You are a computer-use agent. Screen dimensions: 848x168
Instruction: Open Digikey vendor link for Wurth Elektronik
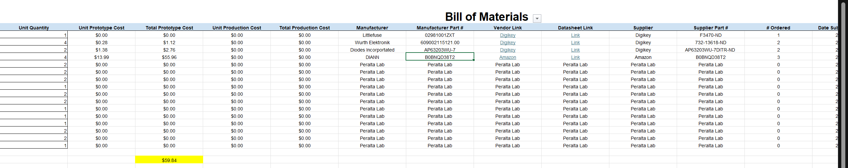[x=507, y=43]
